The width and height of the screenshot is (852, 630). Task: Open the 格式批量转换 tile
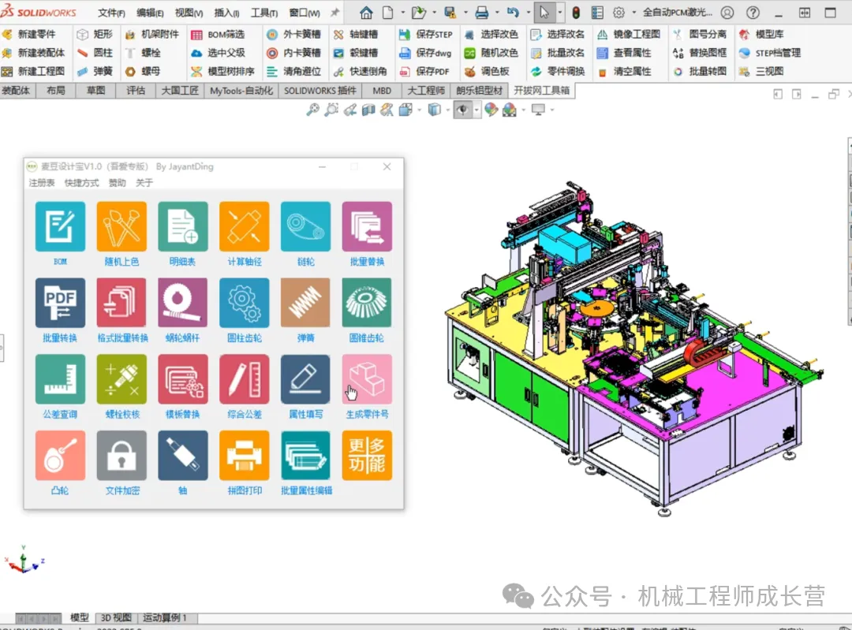121,303
